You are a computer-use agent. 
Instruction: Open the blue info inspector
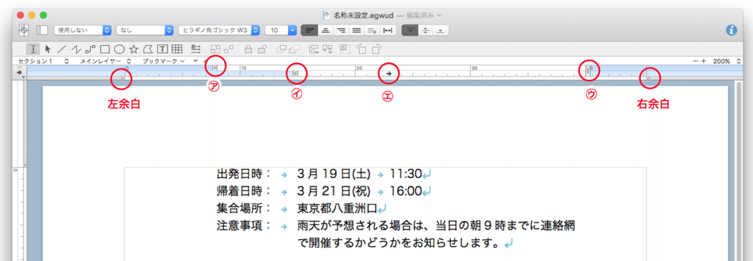(x=731, y=29)
